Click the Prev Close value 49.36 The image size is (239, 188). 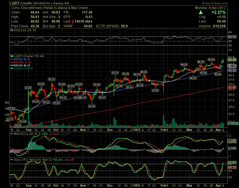[35, 26]
